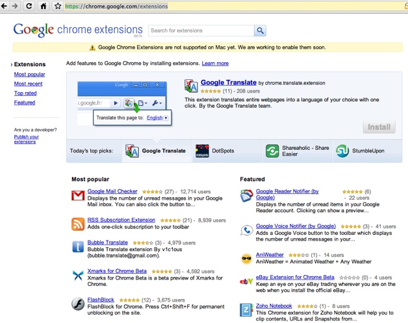Open FlashBlock link
This screenshot has width=408, height=323.
pos(101,300)
